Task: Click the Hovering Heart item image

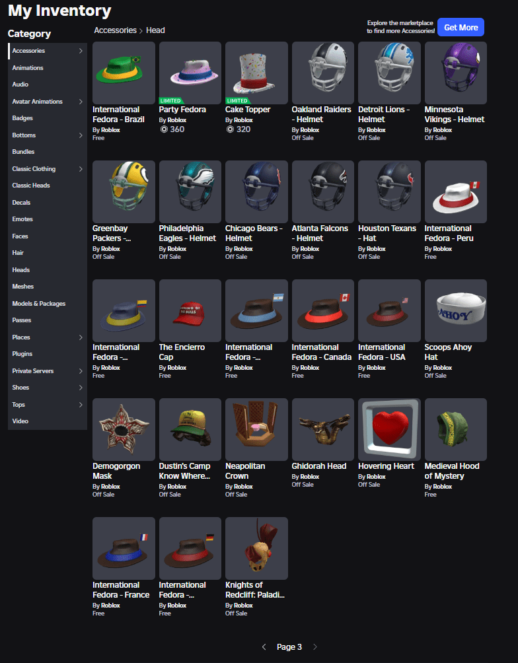Action: click(x=388, y=429)
